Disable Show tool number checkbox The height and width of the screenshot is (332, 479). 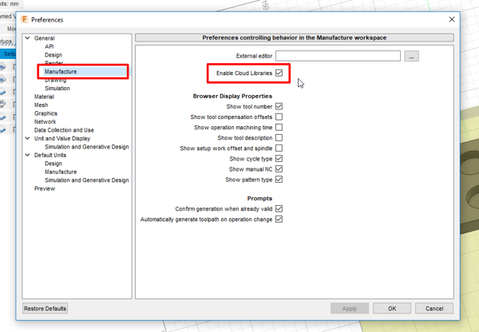pos(279,106)
